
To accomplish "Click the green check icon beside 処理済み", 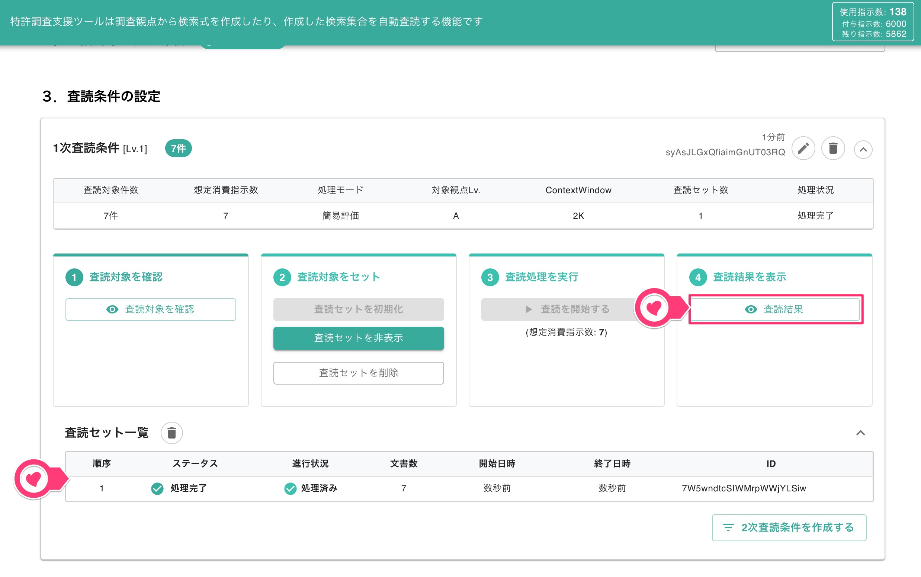I will coord(290,488).
